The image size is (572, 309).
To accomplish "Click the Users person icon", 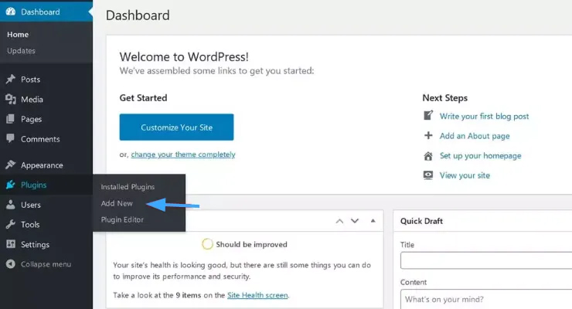I will [x=11, y=205].
